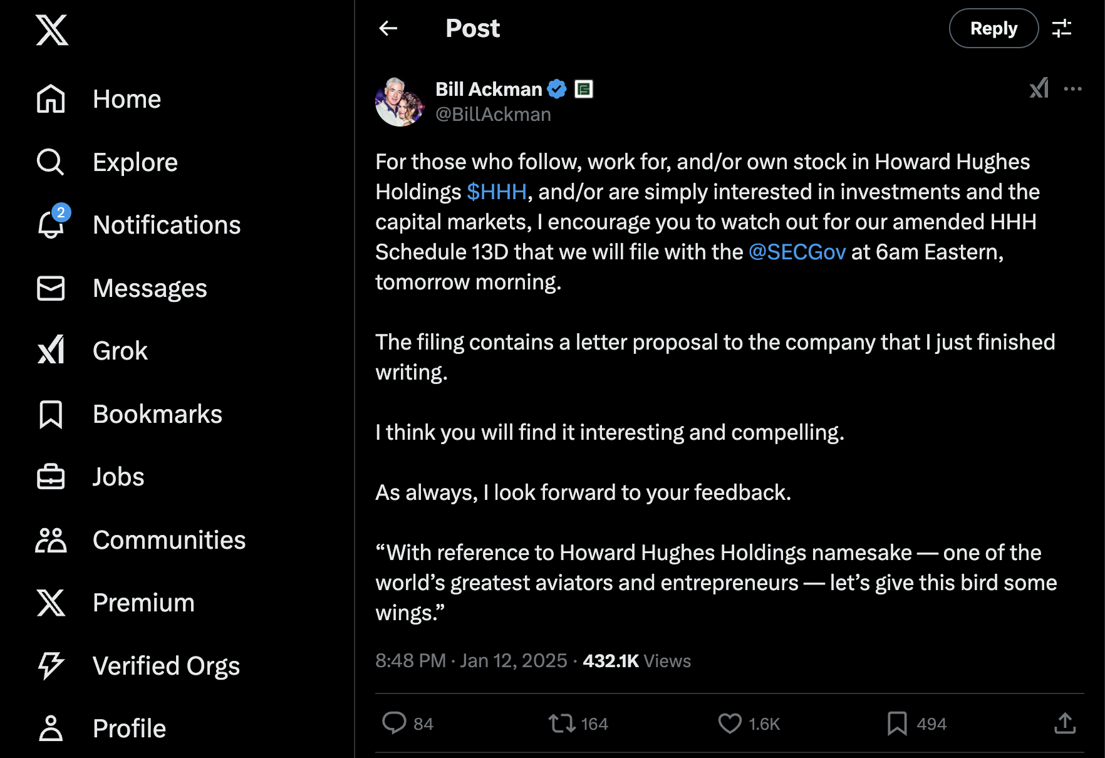Open the more options menu on the post

(1072, 89)
